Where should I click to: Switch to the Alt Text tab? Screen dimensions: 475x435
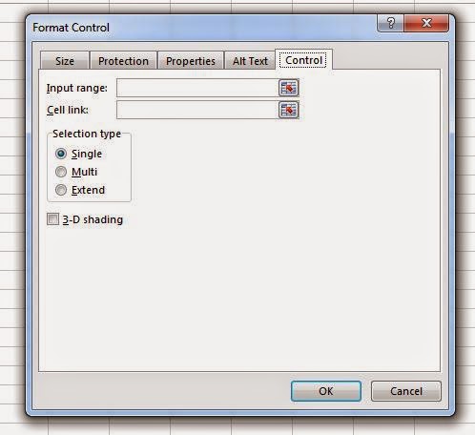pos(250,61)
